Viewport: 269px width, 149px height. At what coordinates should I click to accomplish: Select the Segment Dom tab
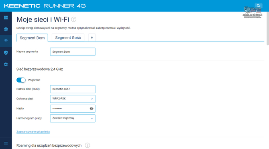32,38
